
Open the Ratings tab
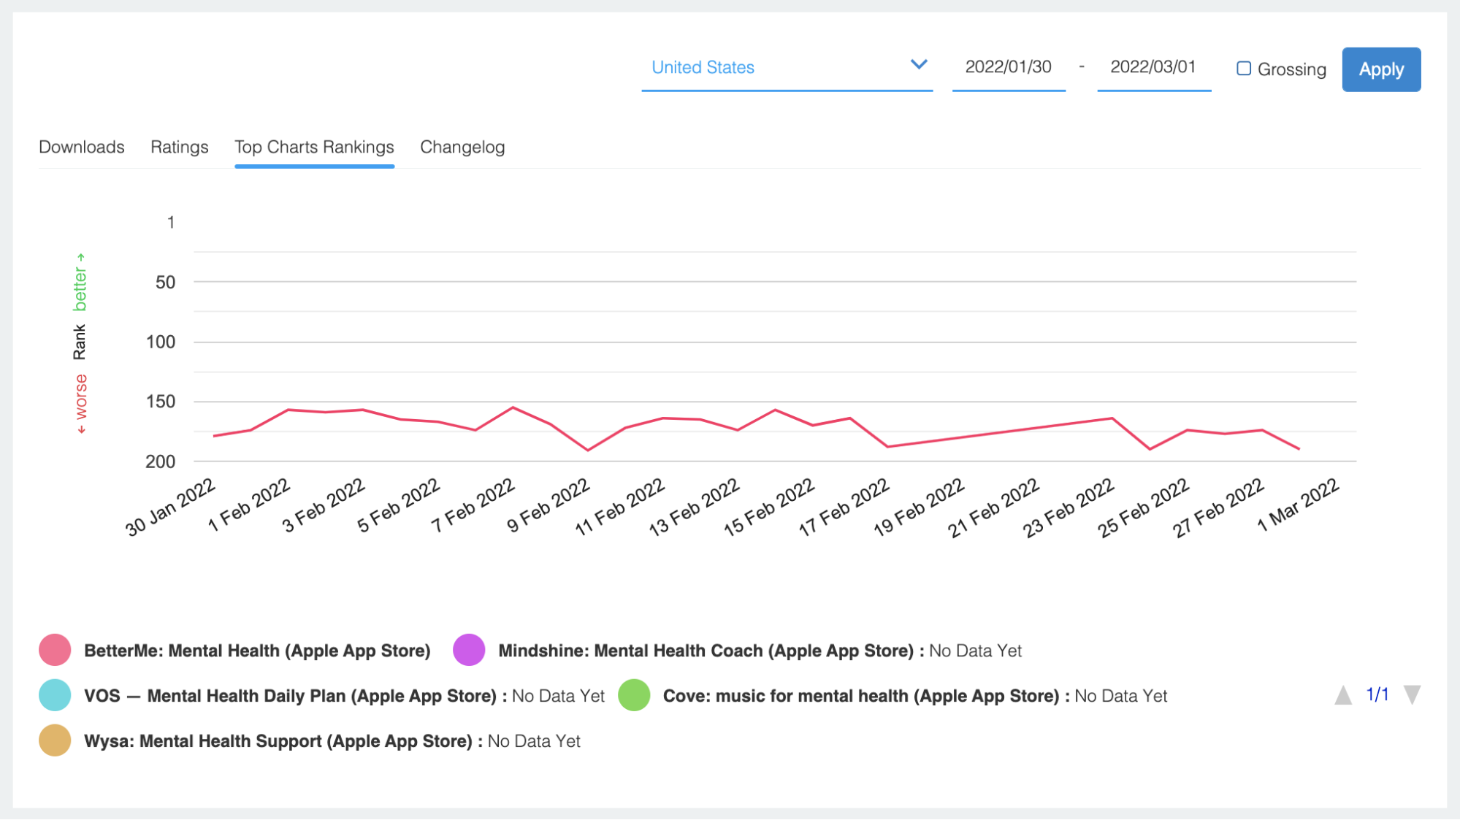click(x=180, y=147)
